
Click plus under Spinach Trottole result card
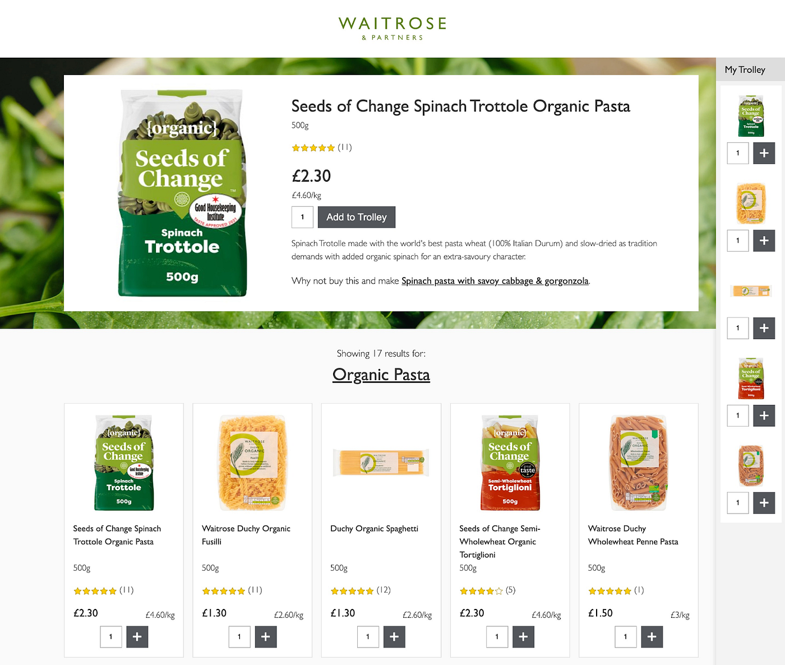click(x=137, y=636)
